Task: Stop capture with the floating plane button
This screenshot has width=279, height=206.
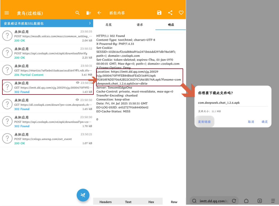Action: click(83, 195)
